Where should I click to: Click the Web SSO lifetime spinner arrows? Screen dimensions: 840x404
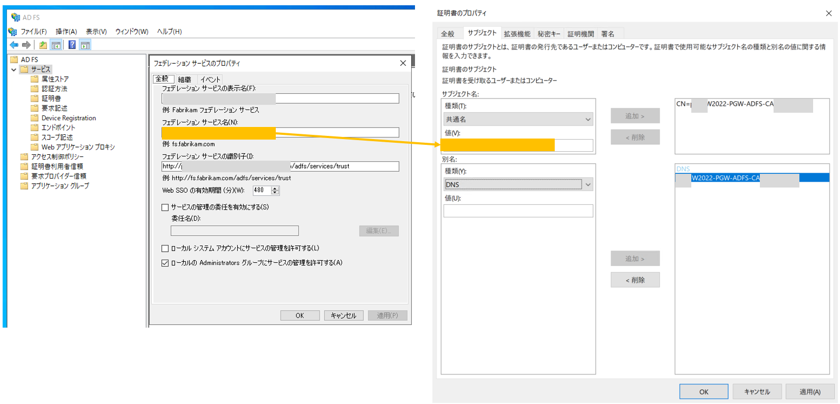pyautogui.click(x=275, y=191)
